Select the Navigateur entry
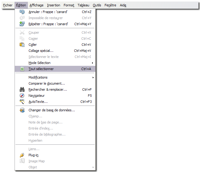 55,96
